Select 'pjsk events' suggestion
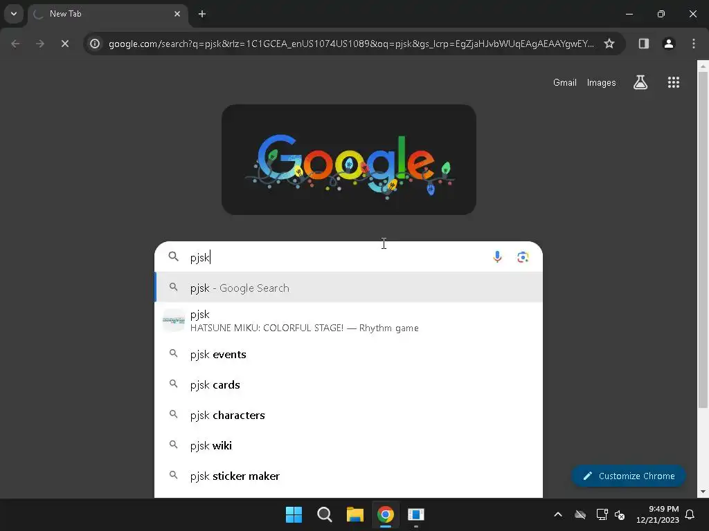The height and width of the screenshot is (531, 709). [349, 355]
